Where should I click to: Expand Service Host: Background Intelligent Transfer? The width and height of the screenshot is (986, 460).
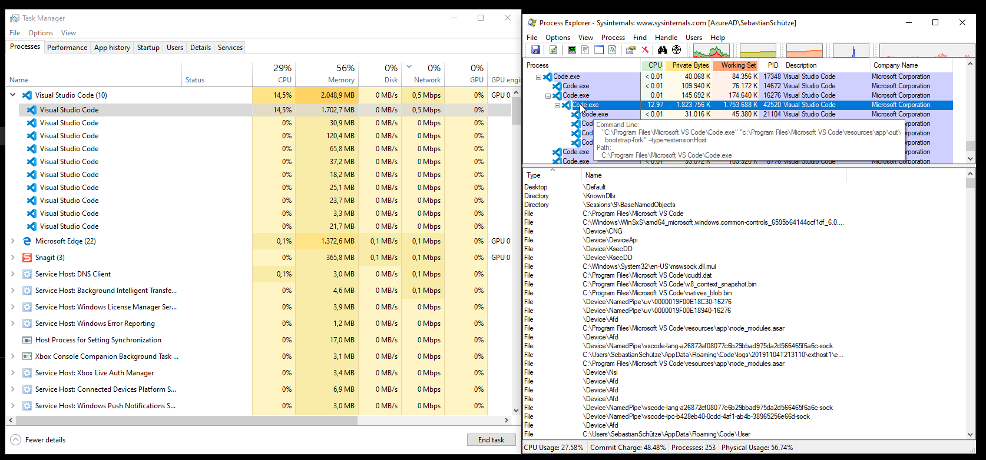13,291
